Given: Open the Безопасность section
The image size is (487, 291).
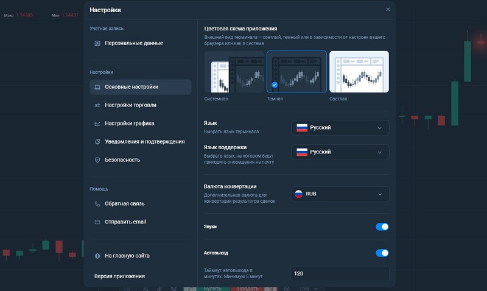Looking at the screenshot, I should point(141,160).
